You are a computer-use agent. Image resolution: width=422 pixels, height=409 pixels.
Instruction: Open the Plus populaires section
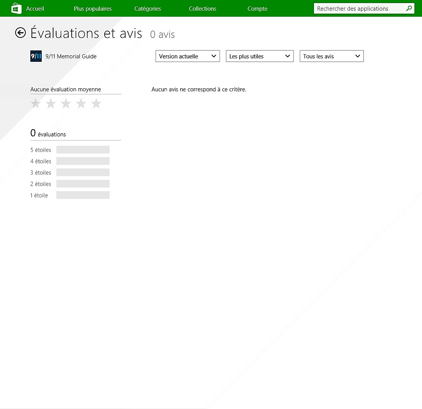click(93, 8)
